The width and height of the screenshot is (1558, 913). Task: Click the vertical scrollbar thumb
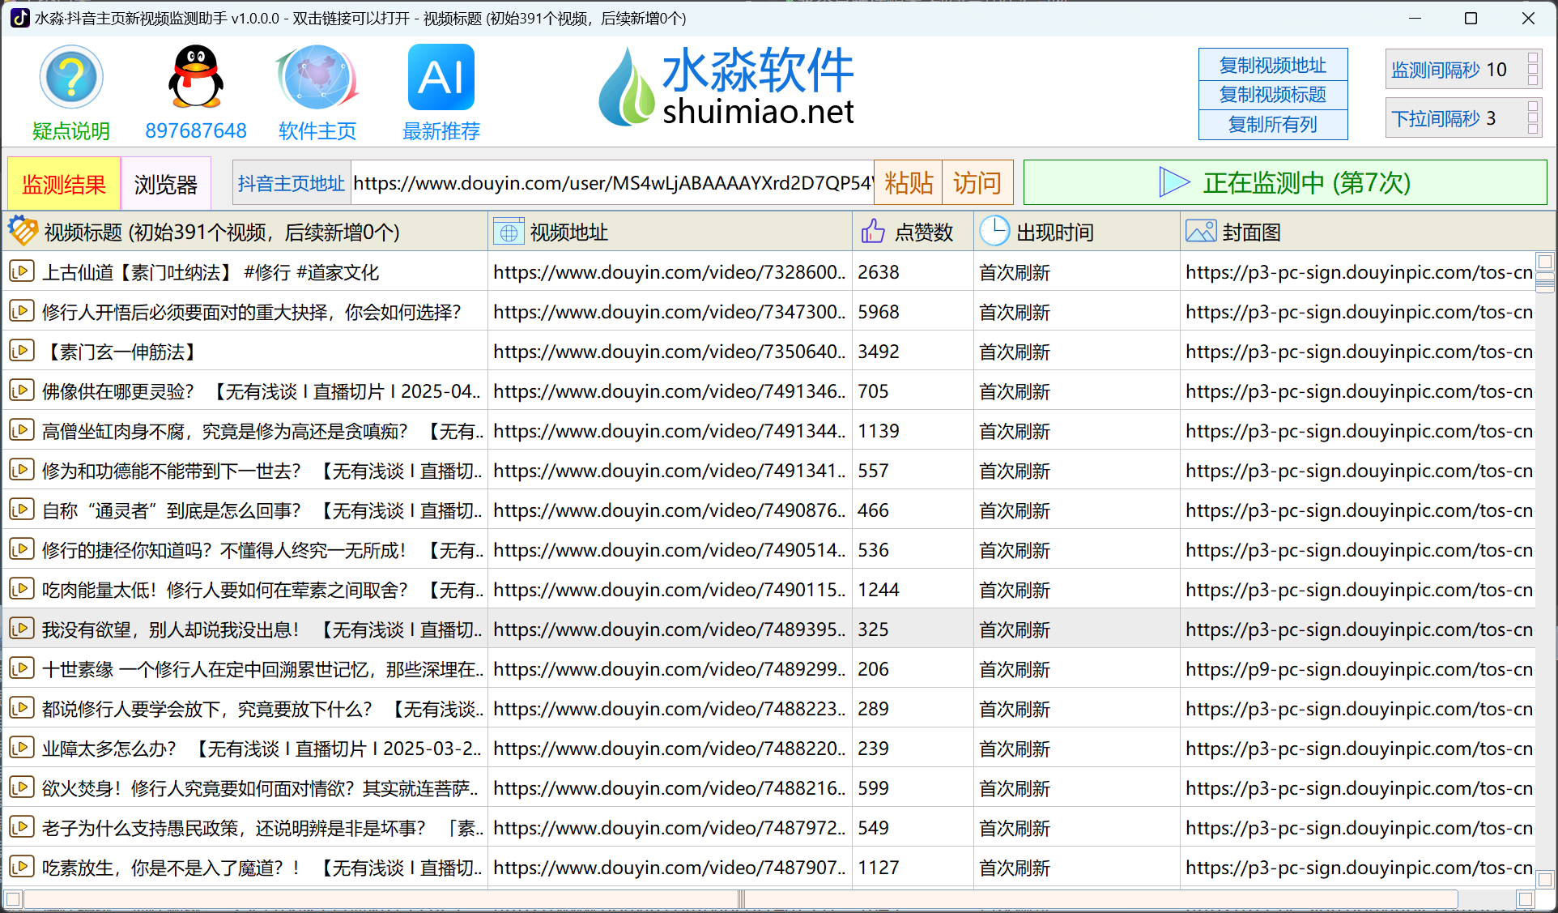coord(1545,282)
